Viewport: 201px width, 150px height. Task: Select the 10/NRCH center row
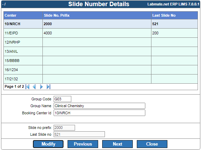click(100, 24)
